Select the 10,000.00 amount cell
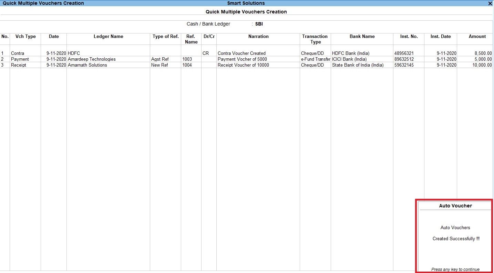Image resolution: width=494 pixels, height=273 pixels. pyautogui.click(x=482, y=65)
